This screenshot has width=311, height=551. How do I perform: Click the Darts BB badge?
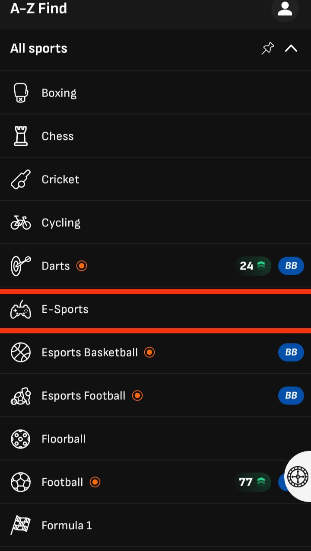291,266
